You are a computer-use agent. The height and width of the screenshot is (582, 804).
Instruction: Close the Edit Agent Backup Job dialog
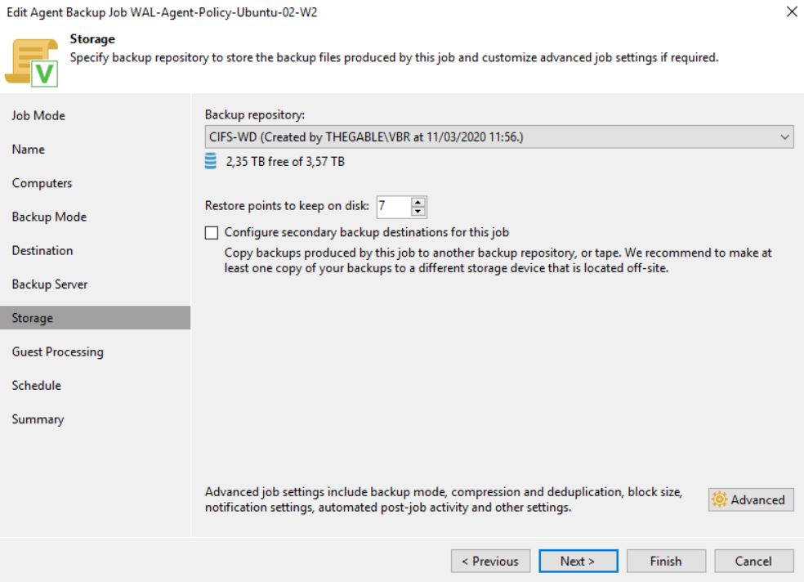[x=792, y=11]
